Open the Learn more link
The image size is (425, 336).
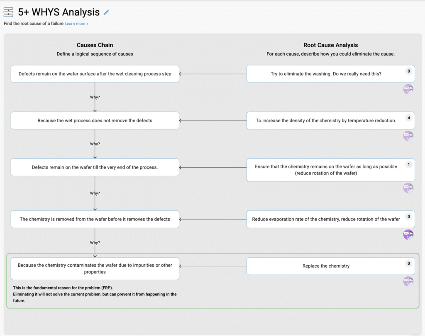(76, 24)
